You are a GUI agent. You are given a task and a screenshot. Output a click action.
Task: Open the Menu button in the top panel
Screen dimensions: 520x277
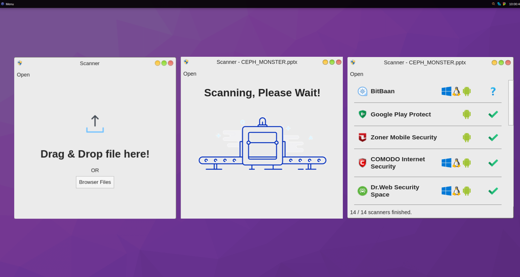point(8,4)
